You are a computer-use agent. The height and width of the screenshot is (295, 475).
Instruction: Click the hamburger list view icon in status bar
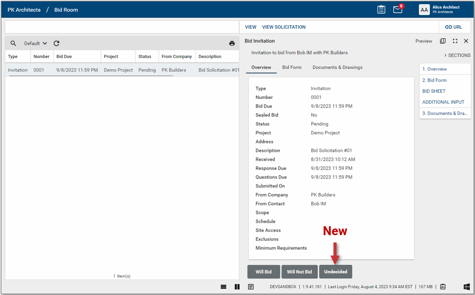[223, 287]
